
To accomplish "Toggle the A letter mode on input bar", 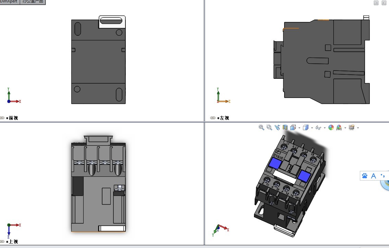I will click(x=373, y=176).
